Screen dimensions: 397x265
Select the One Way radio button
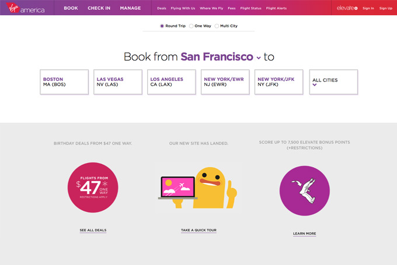[x=191, y=26]
